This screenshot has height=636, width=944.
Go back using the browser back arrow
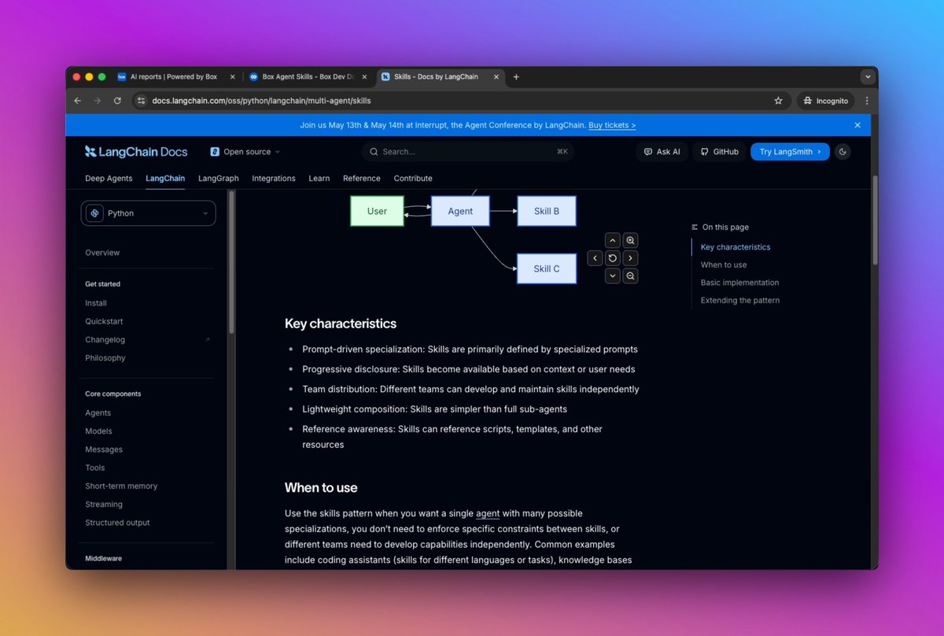tap(77, 101)
